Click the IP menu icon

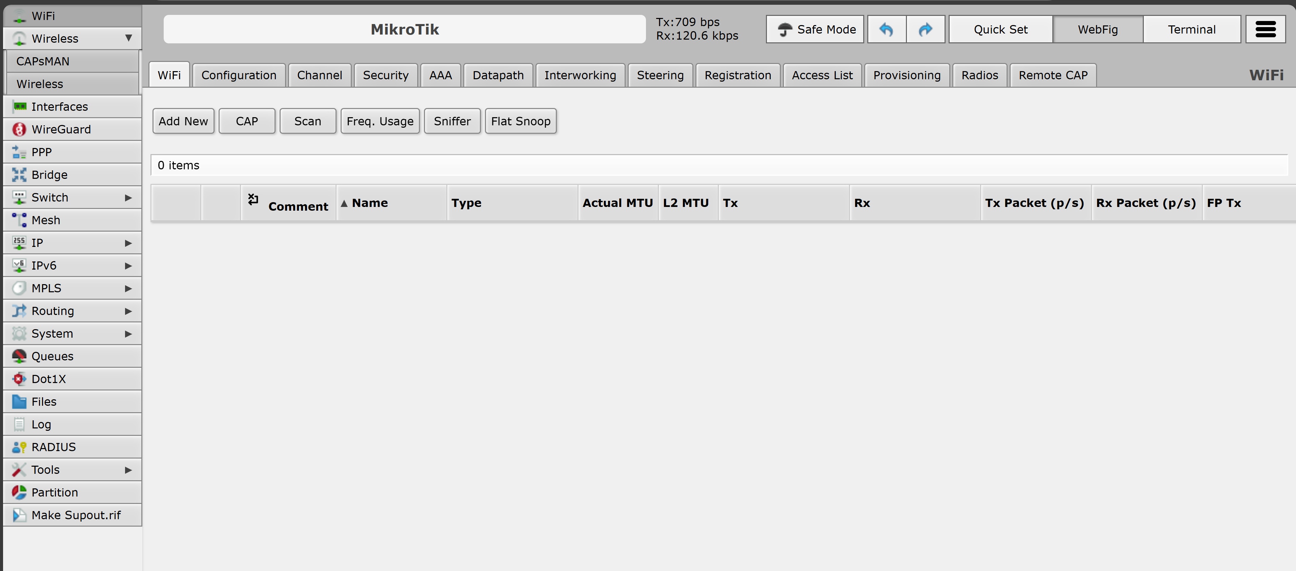[19, 243]
